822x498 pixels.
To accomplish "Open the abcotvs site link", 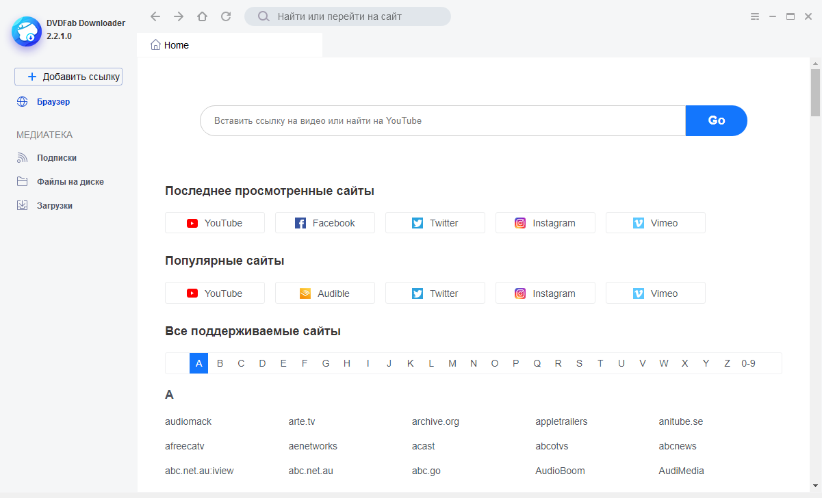I will tap(552, 446).
